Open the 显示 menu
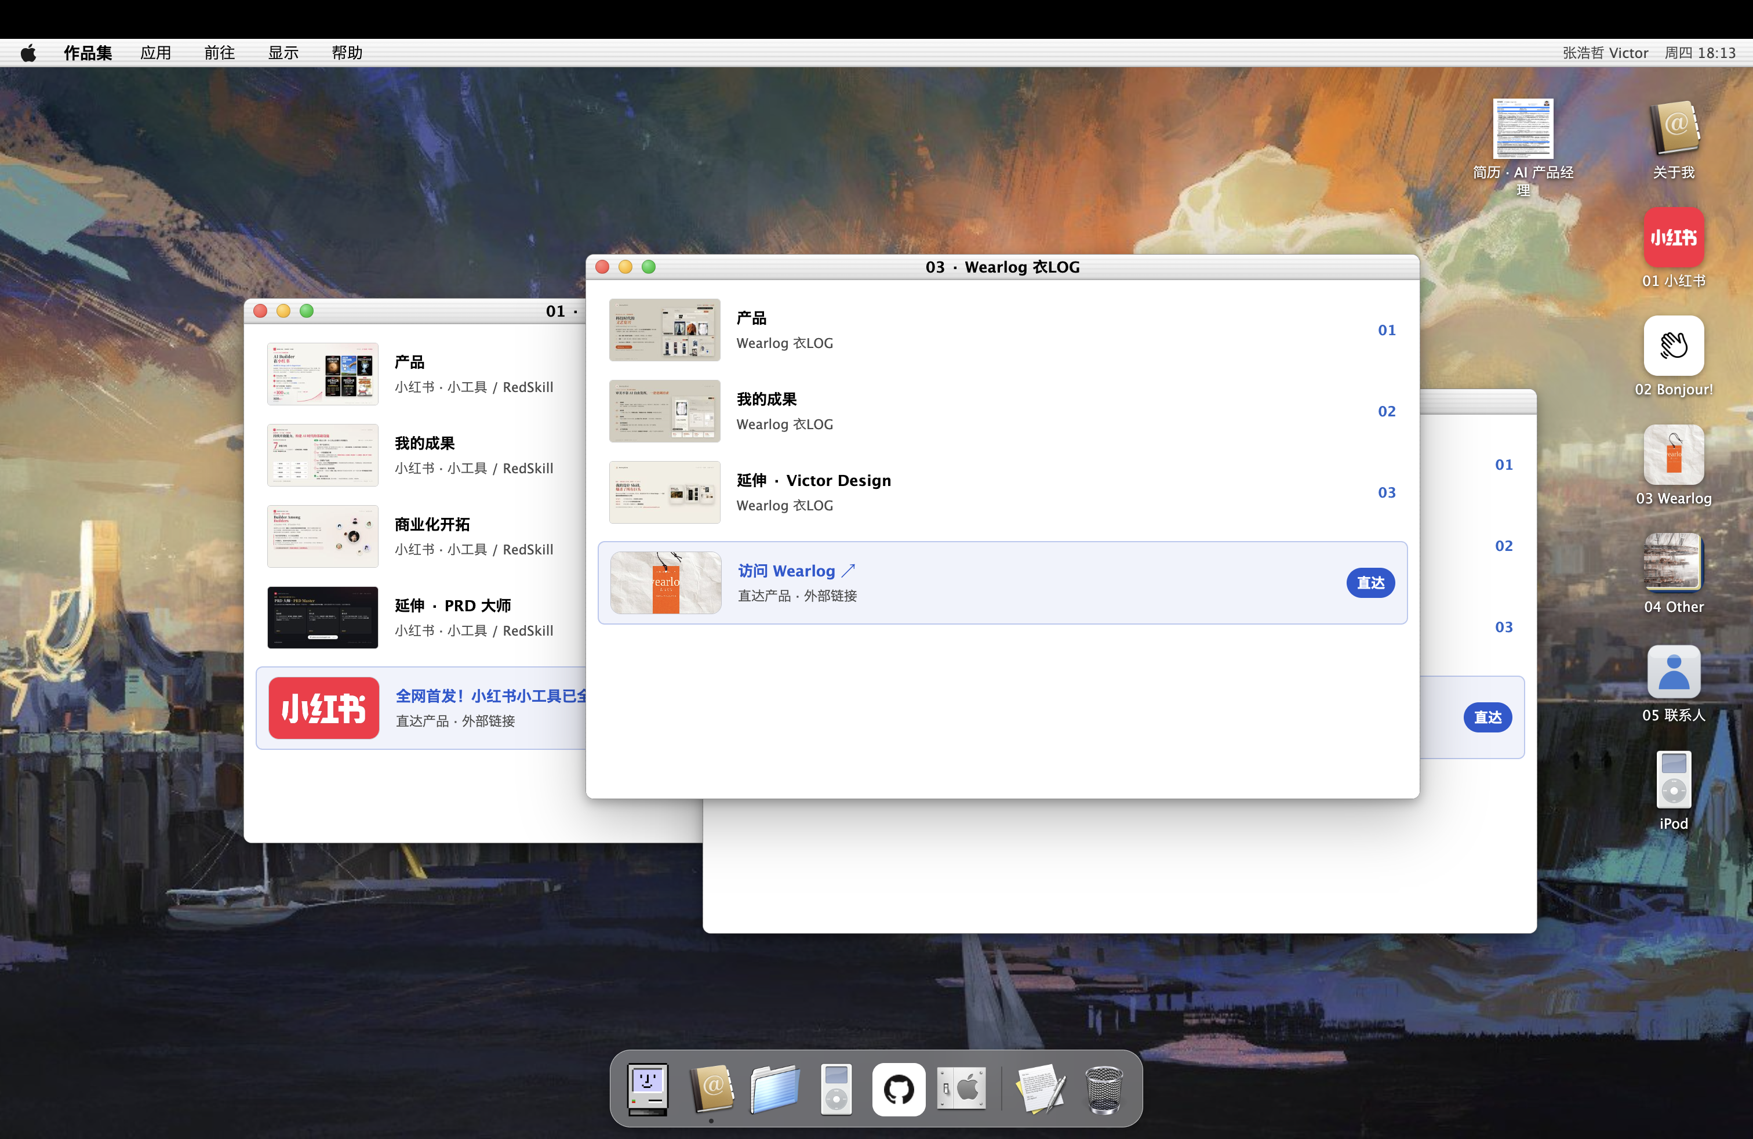The image size is (1753, 1139). pyautogui.click(x=283, y=53)
